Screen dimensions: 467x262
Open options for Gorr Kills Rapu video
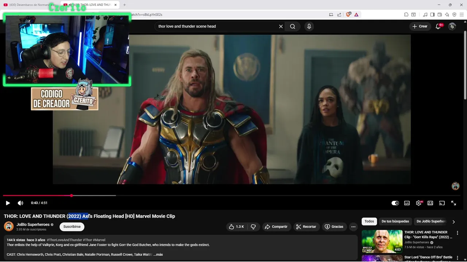pos(458,233)
